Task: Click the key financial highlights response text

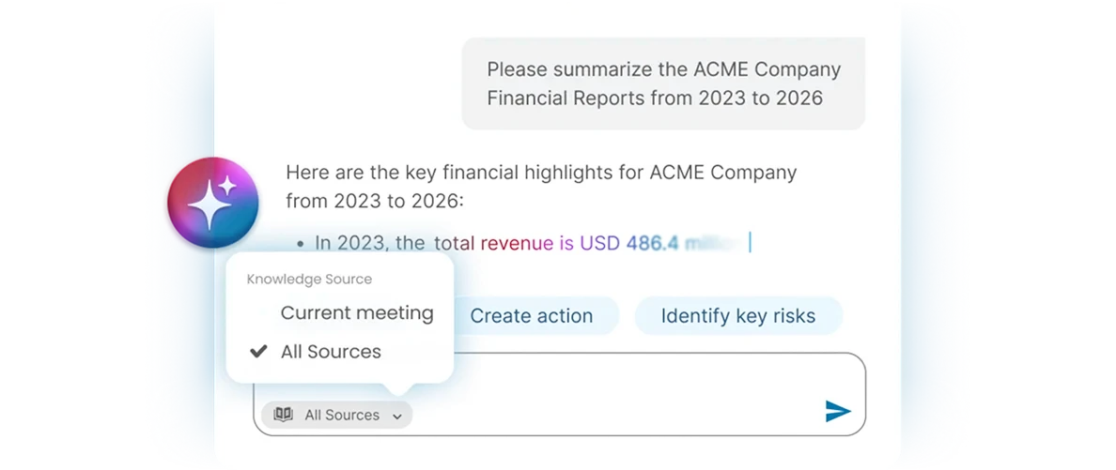Action: [x=541, y=186]
